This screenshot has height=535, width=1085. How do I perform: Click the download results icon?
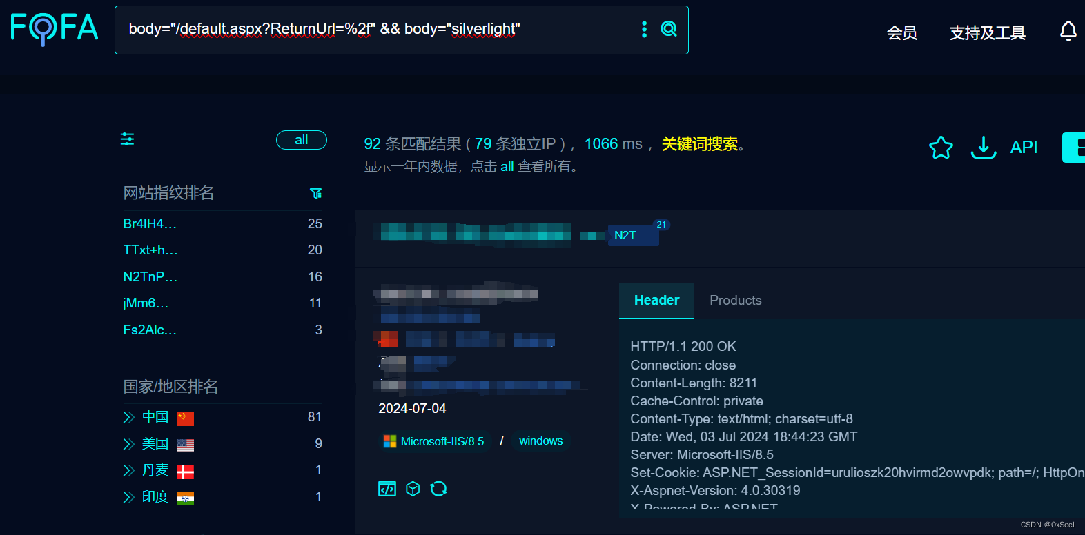pos(984,147)
